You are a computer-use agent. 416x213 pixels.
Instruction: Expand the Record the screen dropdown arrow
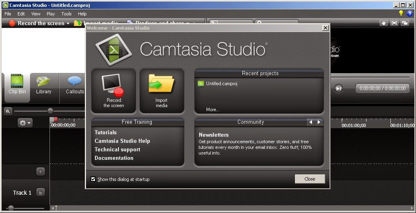point(68,24)
